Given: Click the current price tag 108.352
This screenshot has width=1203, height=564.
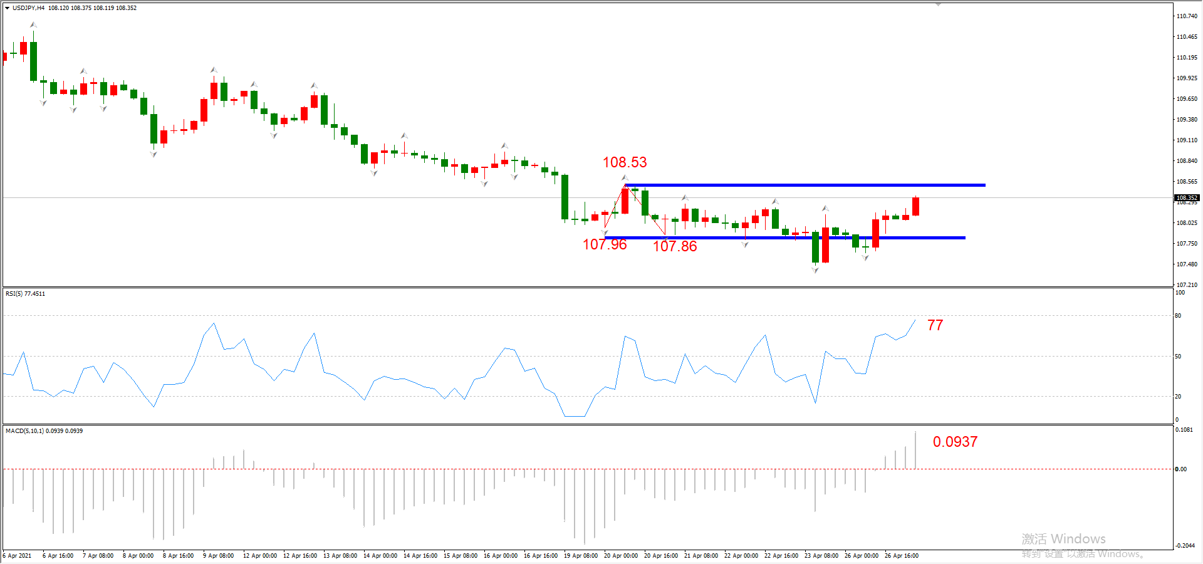Looking at the screenshot, I should click(1187, 197).
